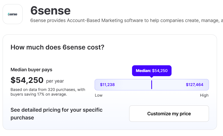Click the 6sense logo icon
The height and width of the screenshot is (136, 223).
click(12, 14)
